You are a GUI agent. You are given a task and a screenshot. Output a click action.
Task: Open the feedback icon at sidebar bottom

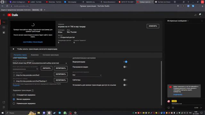(4, 107)
